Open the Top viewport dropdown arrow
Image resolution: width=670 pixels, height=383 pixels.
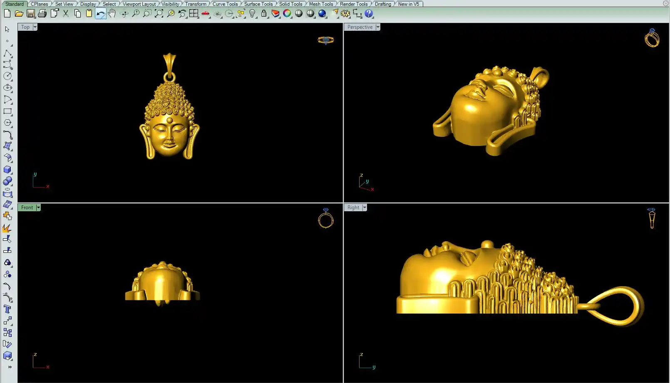[x=35, y=27]
